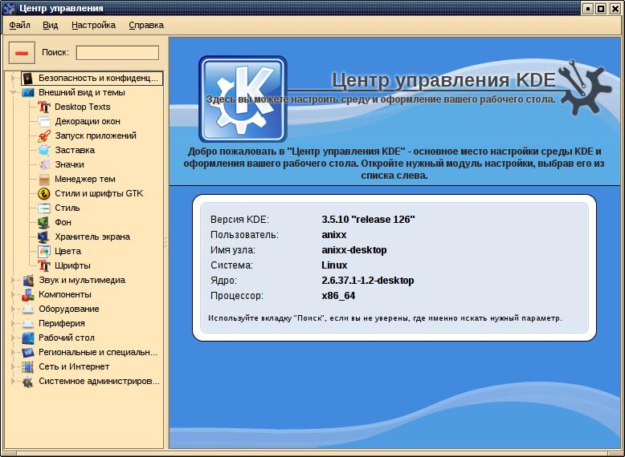Expand the Сеть и Интернет branch
The image size is (625, 457).
(13, 366)
